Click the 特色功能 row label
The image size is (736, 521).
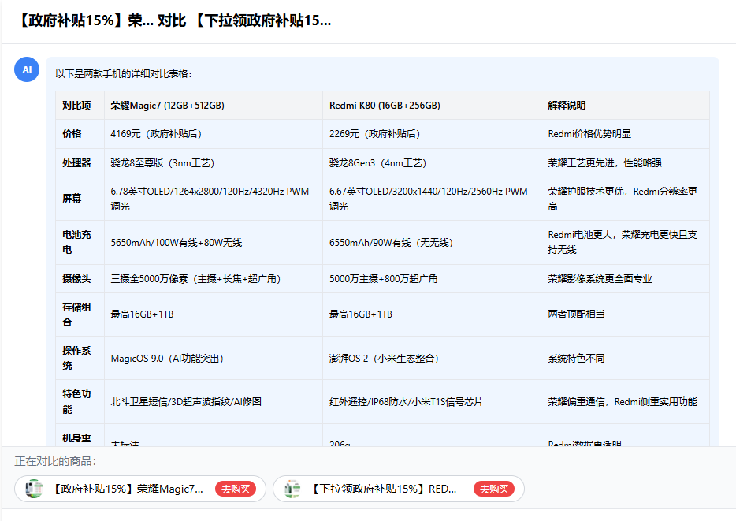[76, 402]
